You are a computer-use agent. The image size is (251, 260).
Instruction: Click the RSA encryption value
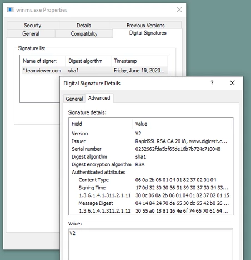(x=140, y=165)
